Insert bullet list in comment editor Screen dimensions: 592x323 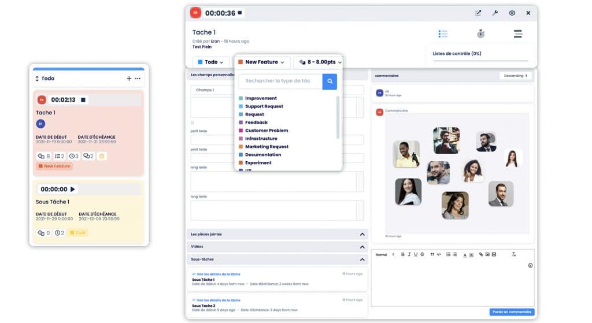pyautogui.click(x=455, y=255)
